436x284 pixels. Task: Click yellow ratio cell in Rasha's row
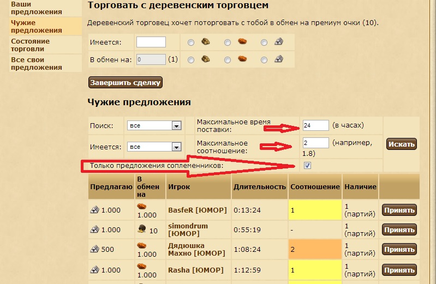315,270
